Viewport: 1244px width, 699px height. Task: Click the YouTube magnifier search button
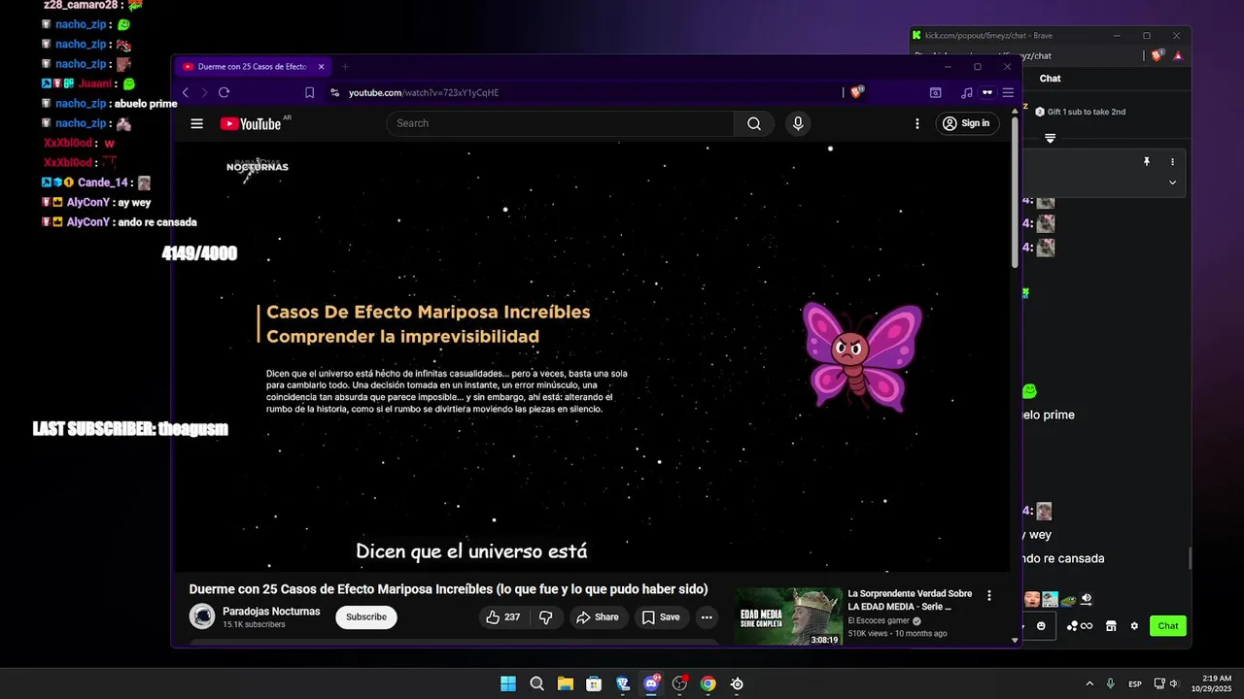click(754, 123)
